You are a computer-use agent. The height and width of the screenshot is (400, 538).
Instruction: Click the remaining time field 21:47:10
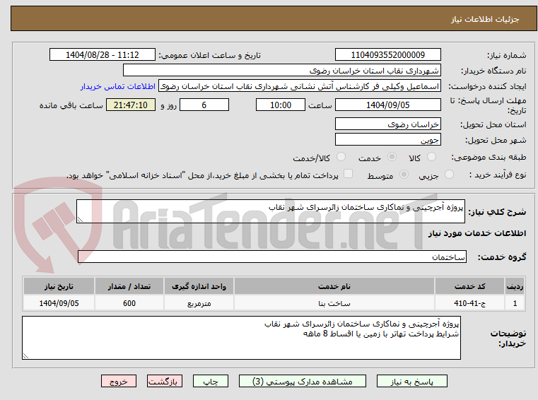pyautogui.click(x=131, y=105)
